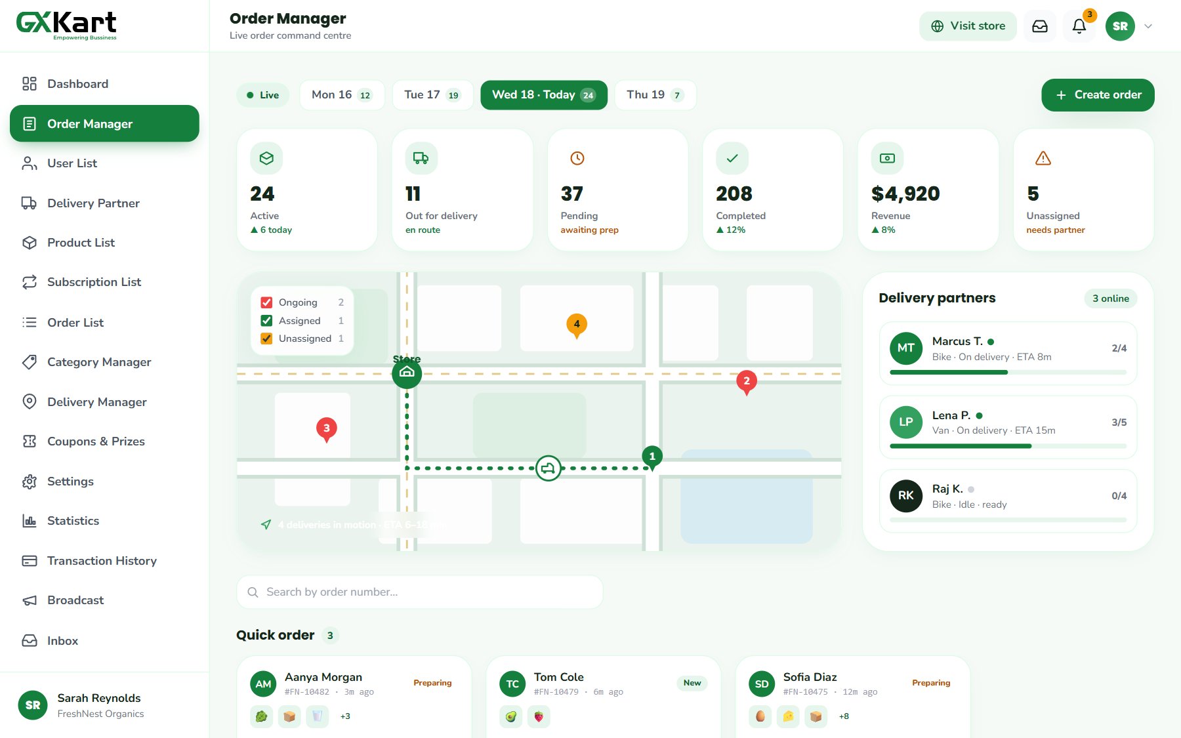Expand the profile menu chevron
1181x738 pixels.
[x=1148, y=26]
